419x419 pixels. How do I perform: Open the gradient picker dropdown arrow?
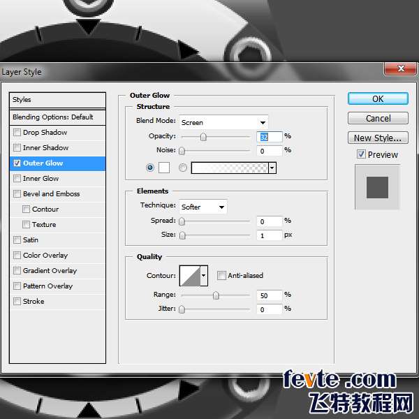pos(272,168)
